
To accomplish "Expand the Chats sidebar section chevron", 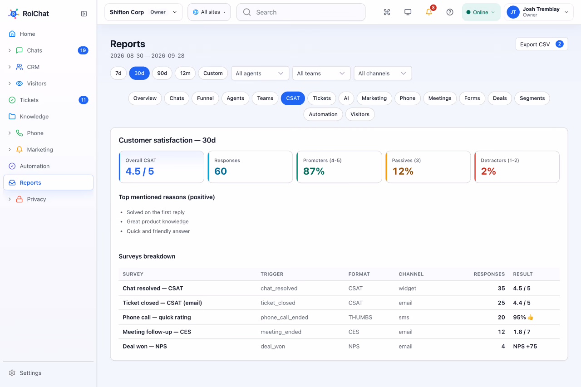I will [x=10, y=50].
